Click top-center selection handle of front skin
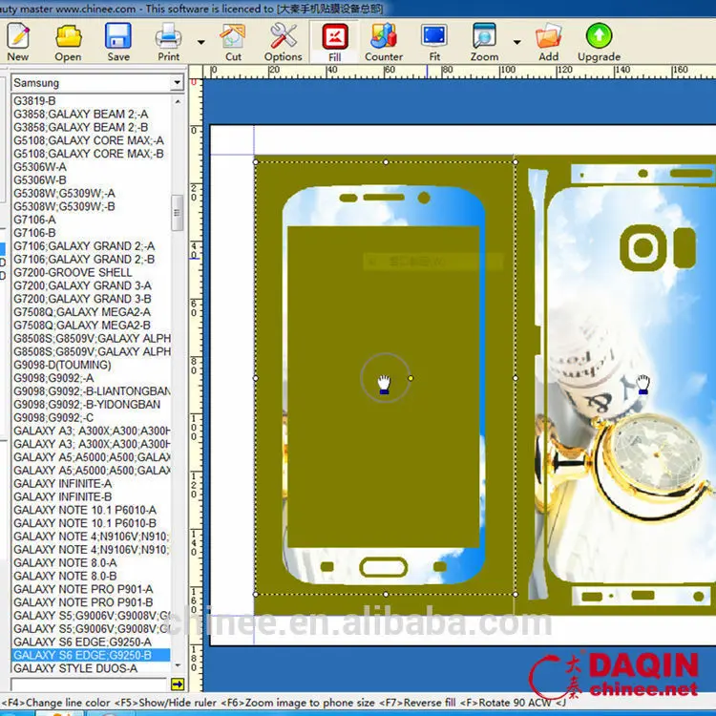 386,162
